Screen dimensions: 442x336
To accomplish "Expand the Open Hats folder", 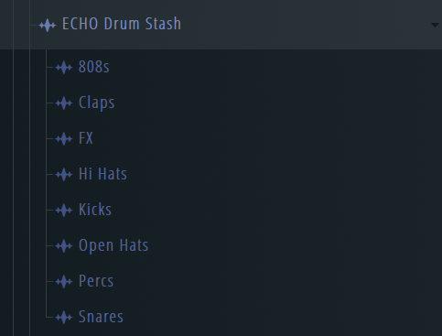I will point(113,246).
